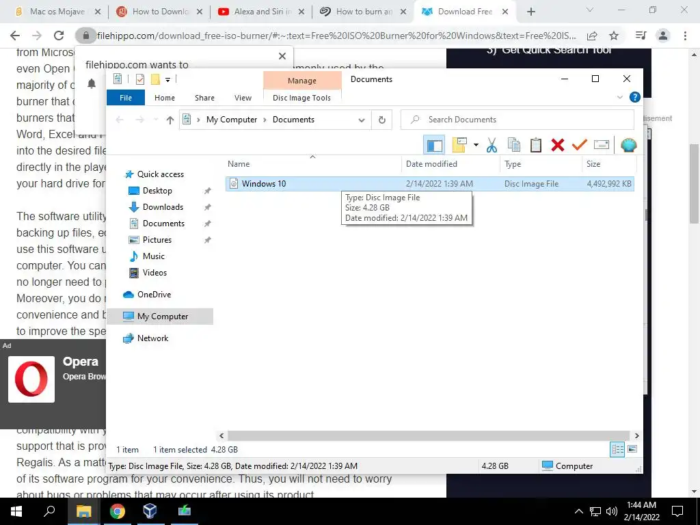
Task: Open Explorer help question mark icon
Action: [634, 97]
